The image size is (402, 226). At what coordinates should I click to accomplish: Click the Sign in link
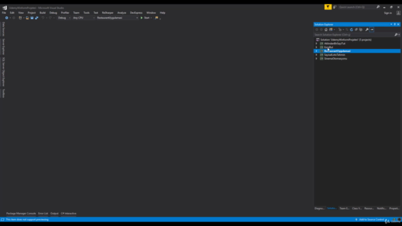tap(388, 13)
